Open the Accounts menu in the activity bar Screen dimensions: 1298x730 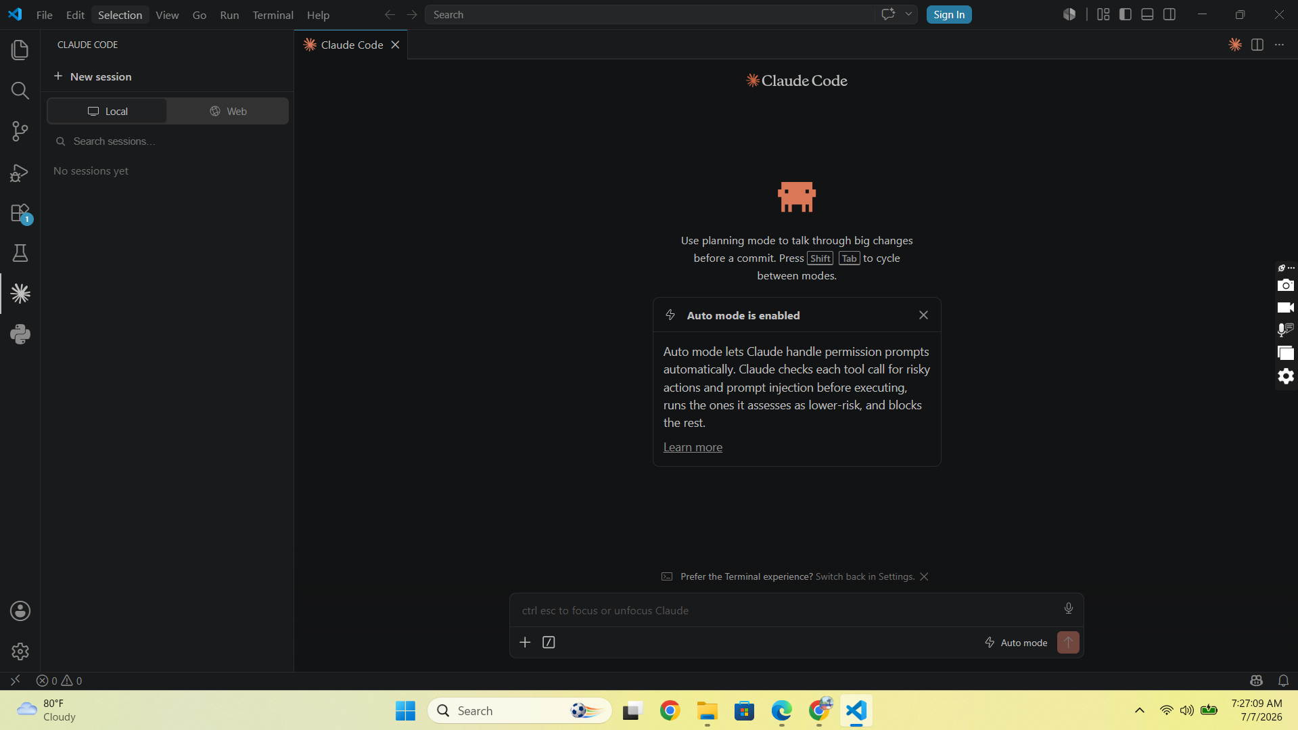(20, 611)
